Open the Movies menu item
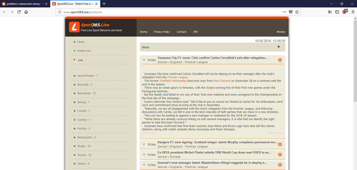The width and height of the screenshot is (357, 170). click(281, 32)
